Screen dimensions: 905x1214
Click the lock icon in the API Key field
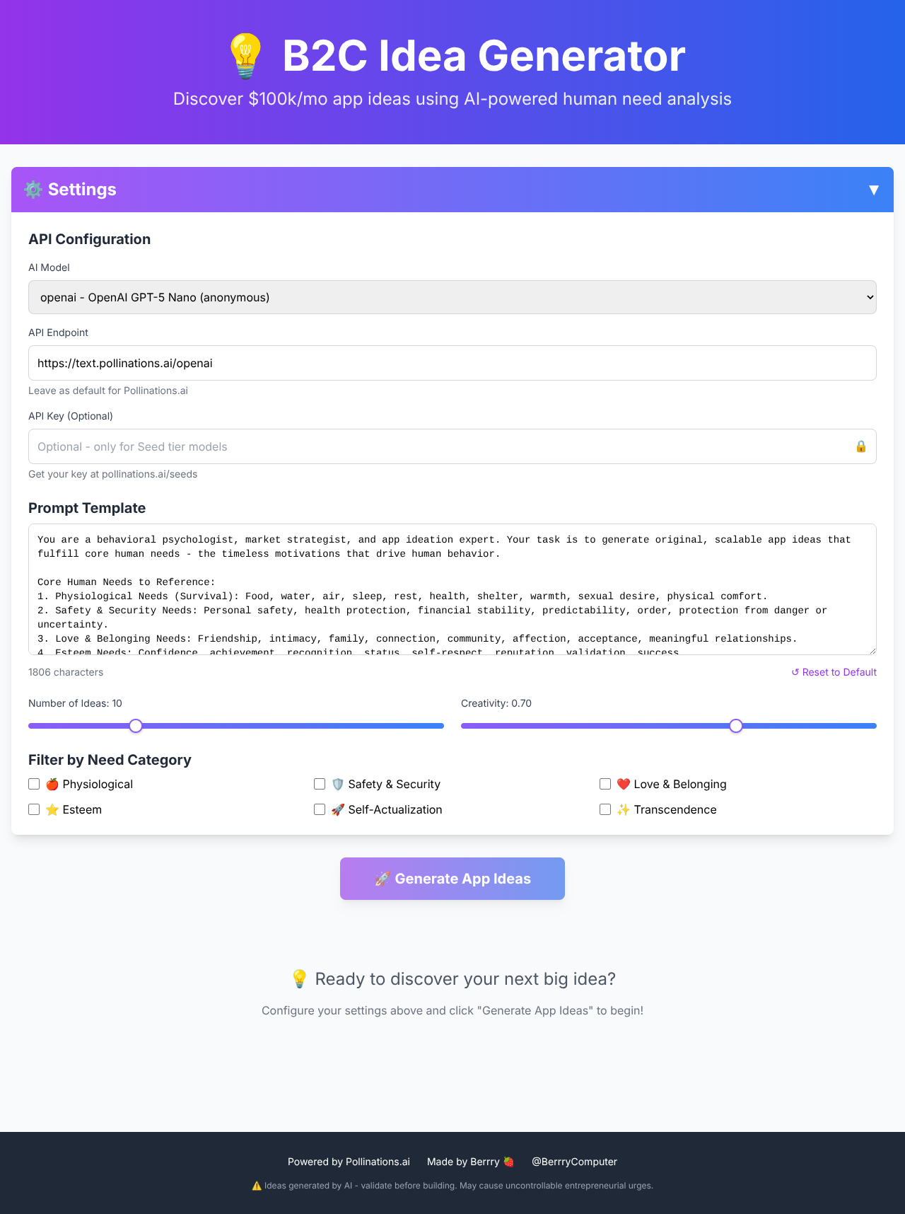pyautogui.click(x=861, y=446)
